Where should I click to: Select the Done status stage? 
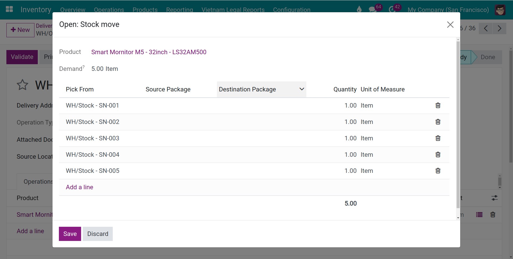coord(488,57)
